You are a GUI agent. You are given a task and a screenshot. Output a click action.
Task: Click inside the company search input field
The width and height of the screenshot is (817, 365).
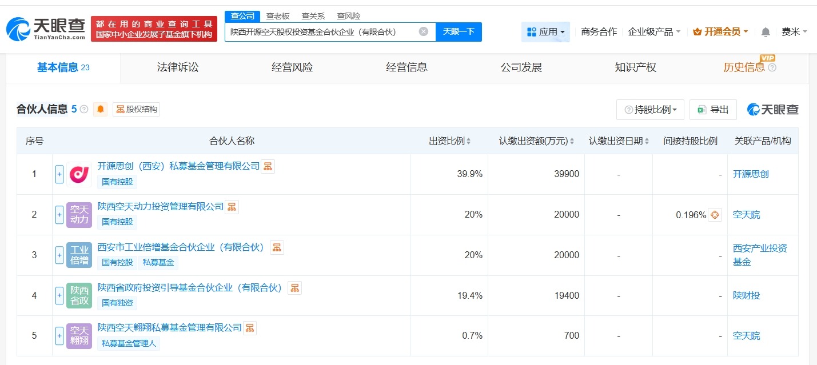point(320,32)
